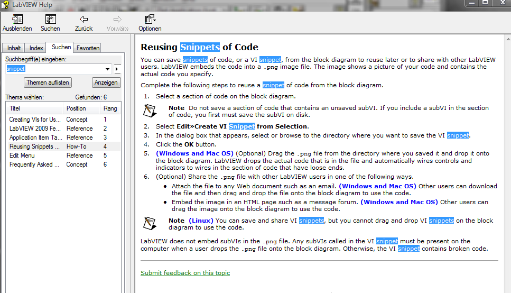Click the highlighted Snippet in 'Create VI Snippet from Selection'
This screenshot has width=511, height=293.
241,126
